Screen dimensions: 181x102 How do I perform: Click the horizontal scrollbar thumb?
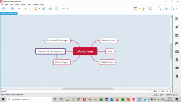tap(88, 88)
